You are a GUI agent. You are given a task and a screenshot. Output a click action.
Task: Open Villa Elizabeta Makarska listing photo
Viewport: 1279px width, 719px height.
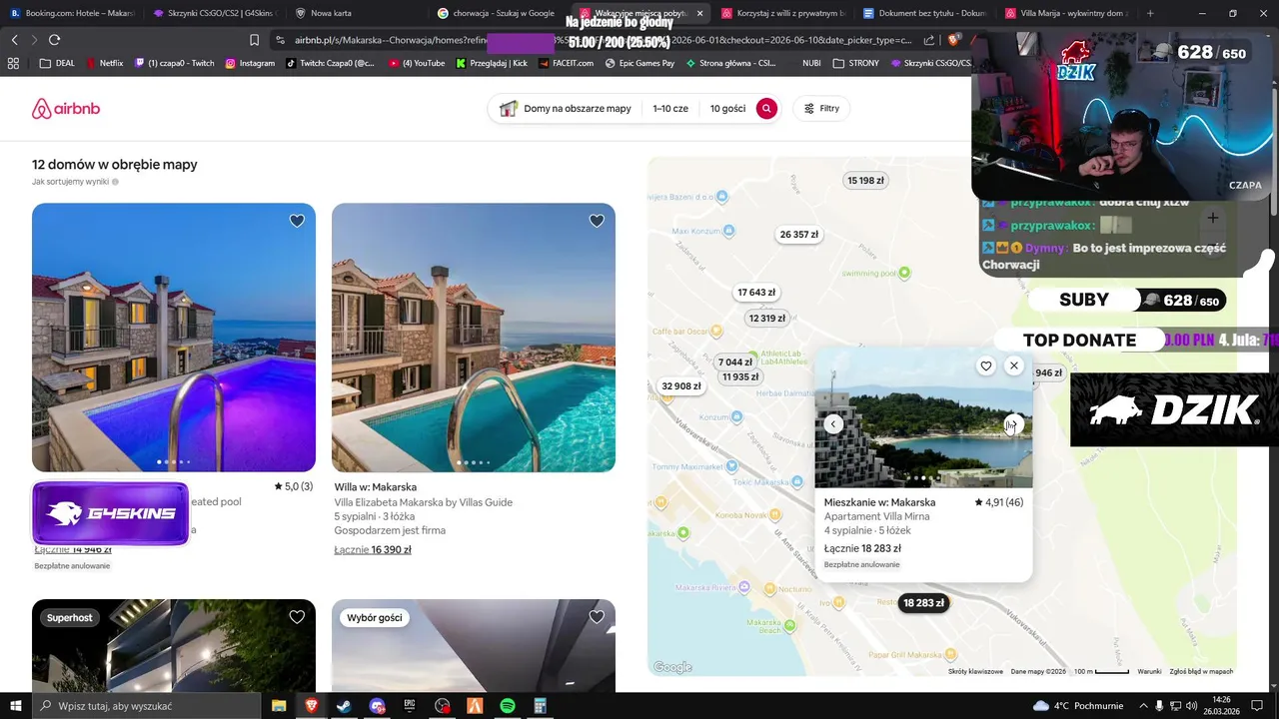(474, 338)
